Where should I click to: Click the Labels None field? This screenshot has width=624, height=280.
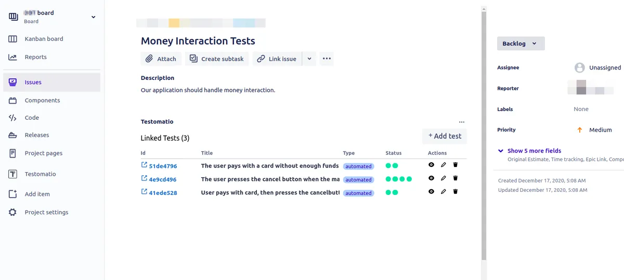[581, 109]
